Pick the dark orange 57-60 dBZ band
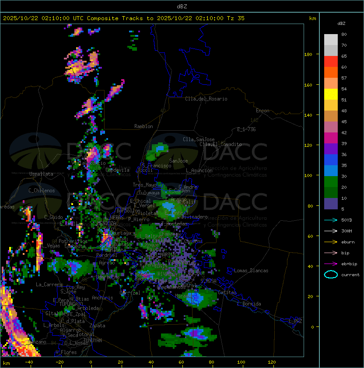364x368 pixels. tap(331, 73)
